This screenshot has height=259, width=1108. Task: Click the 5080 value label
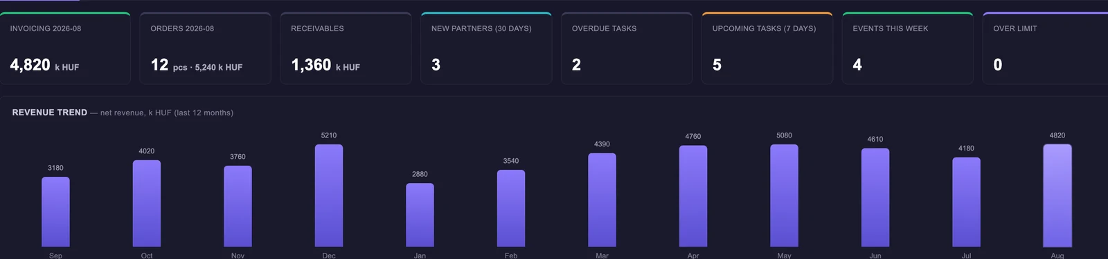(784, 135)
